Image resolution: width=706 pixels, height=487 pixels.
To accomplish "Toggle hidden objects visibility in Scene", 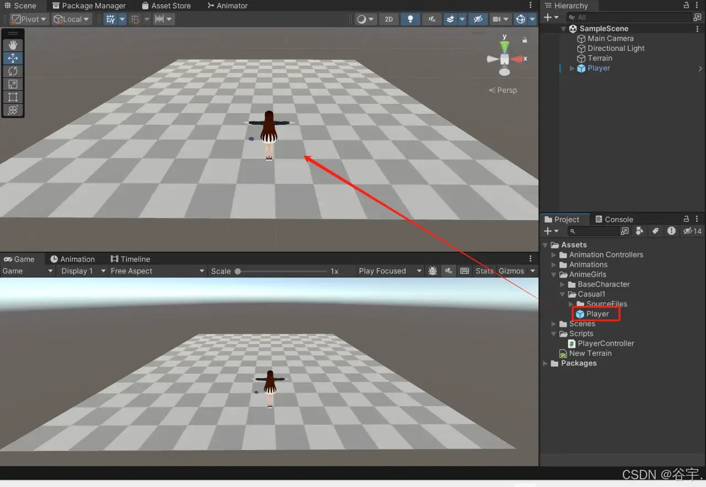I will tap(478, 19).
